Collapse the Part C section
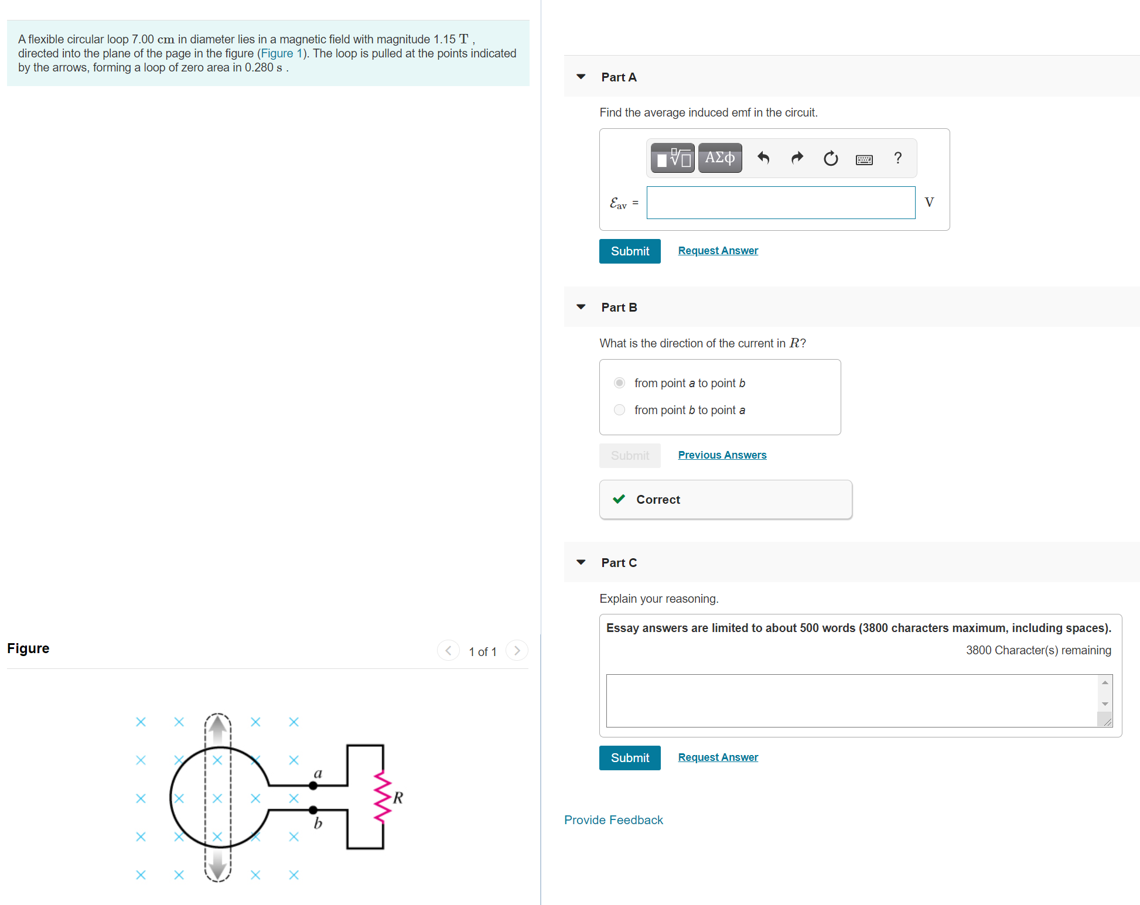 click(x=581, y=562)
